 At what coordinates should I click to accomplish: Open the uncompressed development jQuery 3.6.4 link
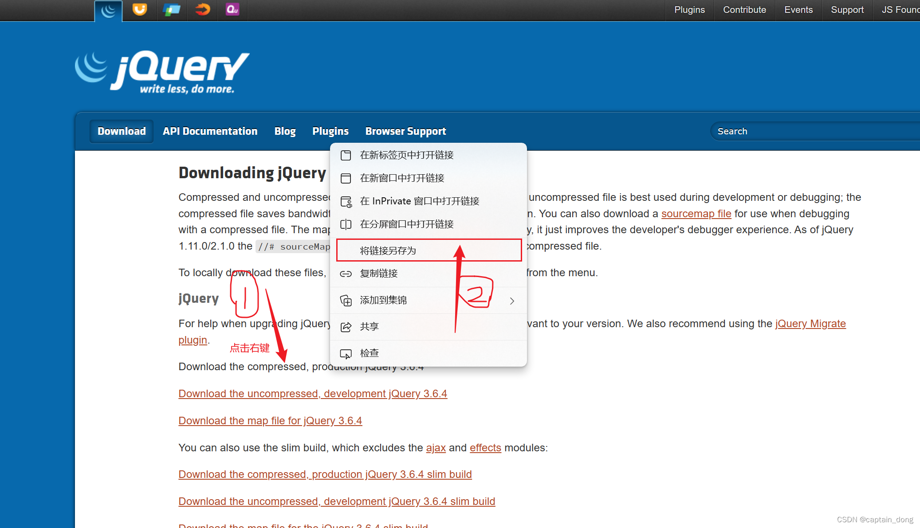pos(312,394)
